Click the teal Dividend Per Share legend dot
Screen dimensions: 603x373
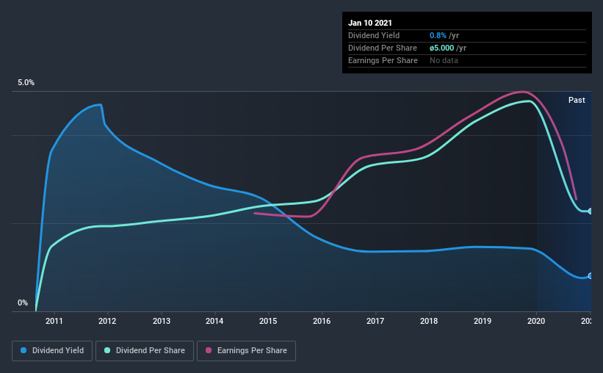click(x=107, y=350)
